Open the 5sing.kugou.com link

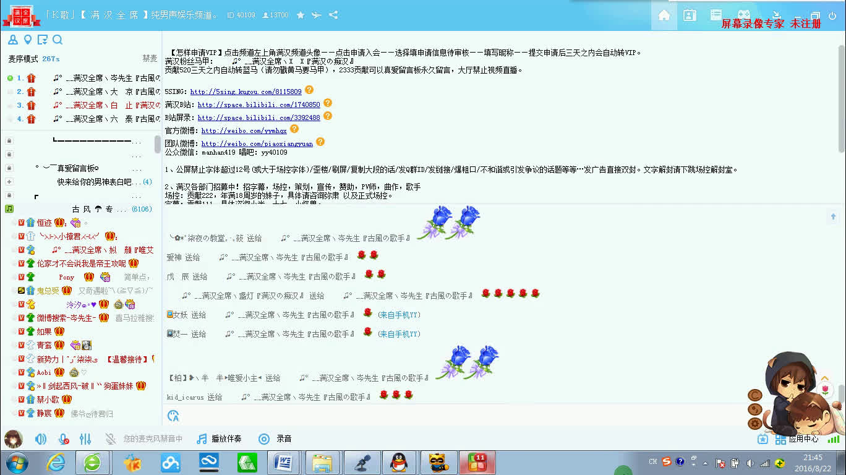pos(246,92)
